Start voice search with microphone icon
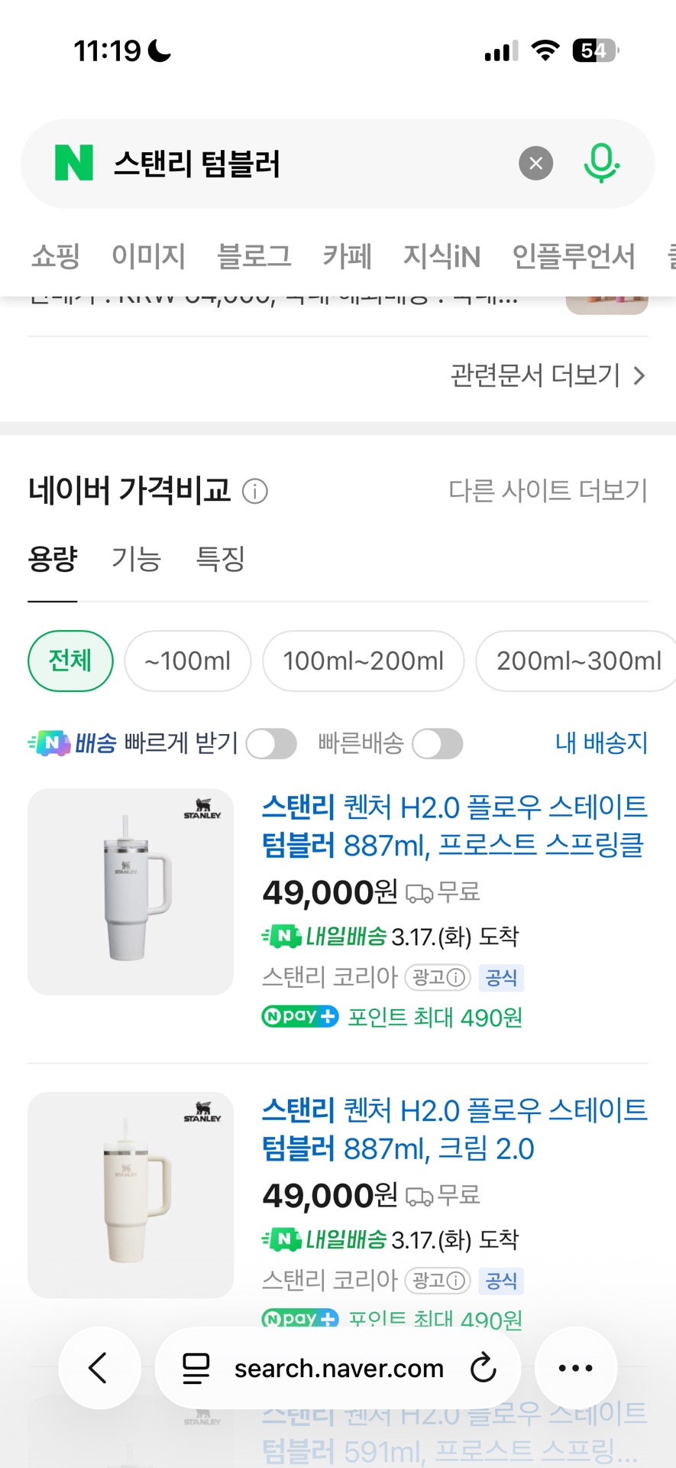The width and height of the screenshot is (676, 1468). [601, 164]
